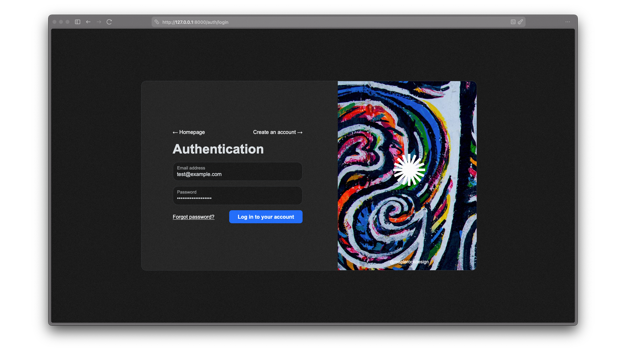
Task: Click the key icon in the address bar
Action: (520, 22)
